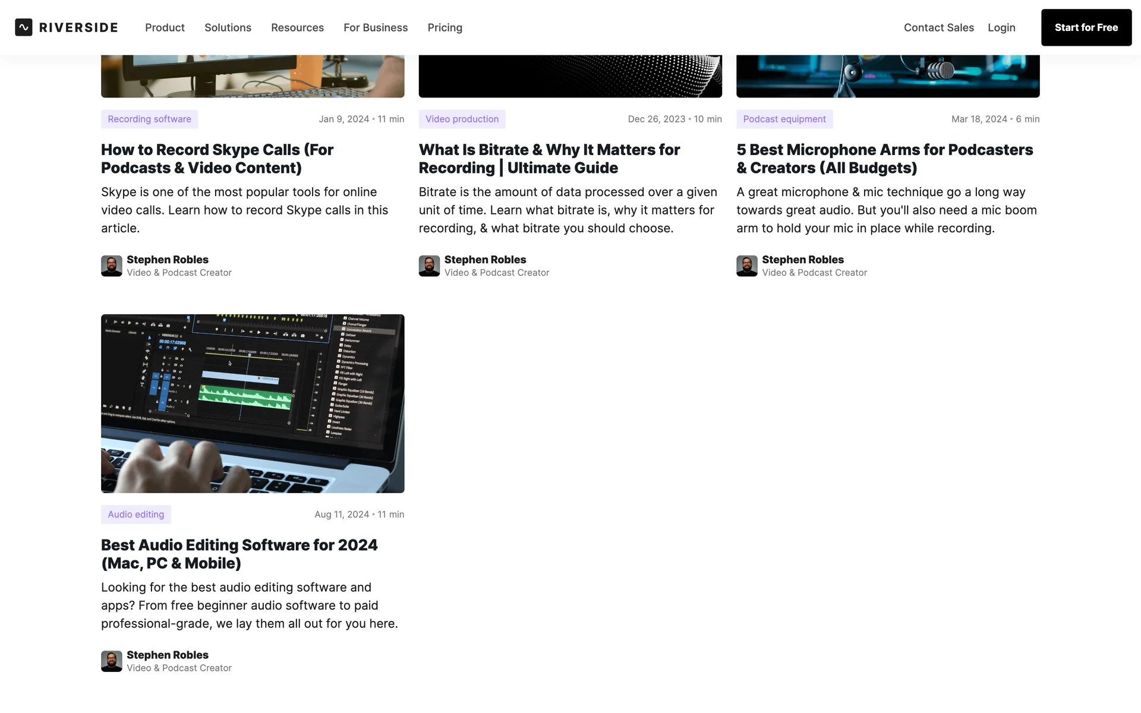Open the Product menu
The height and width of the screenshot is (713, 1141).
pyautogui.click(x=165, y=27)
